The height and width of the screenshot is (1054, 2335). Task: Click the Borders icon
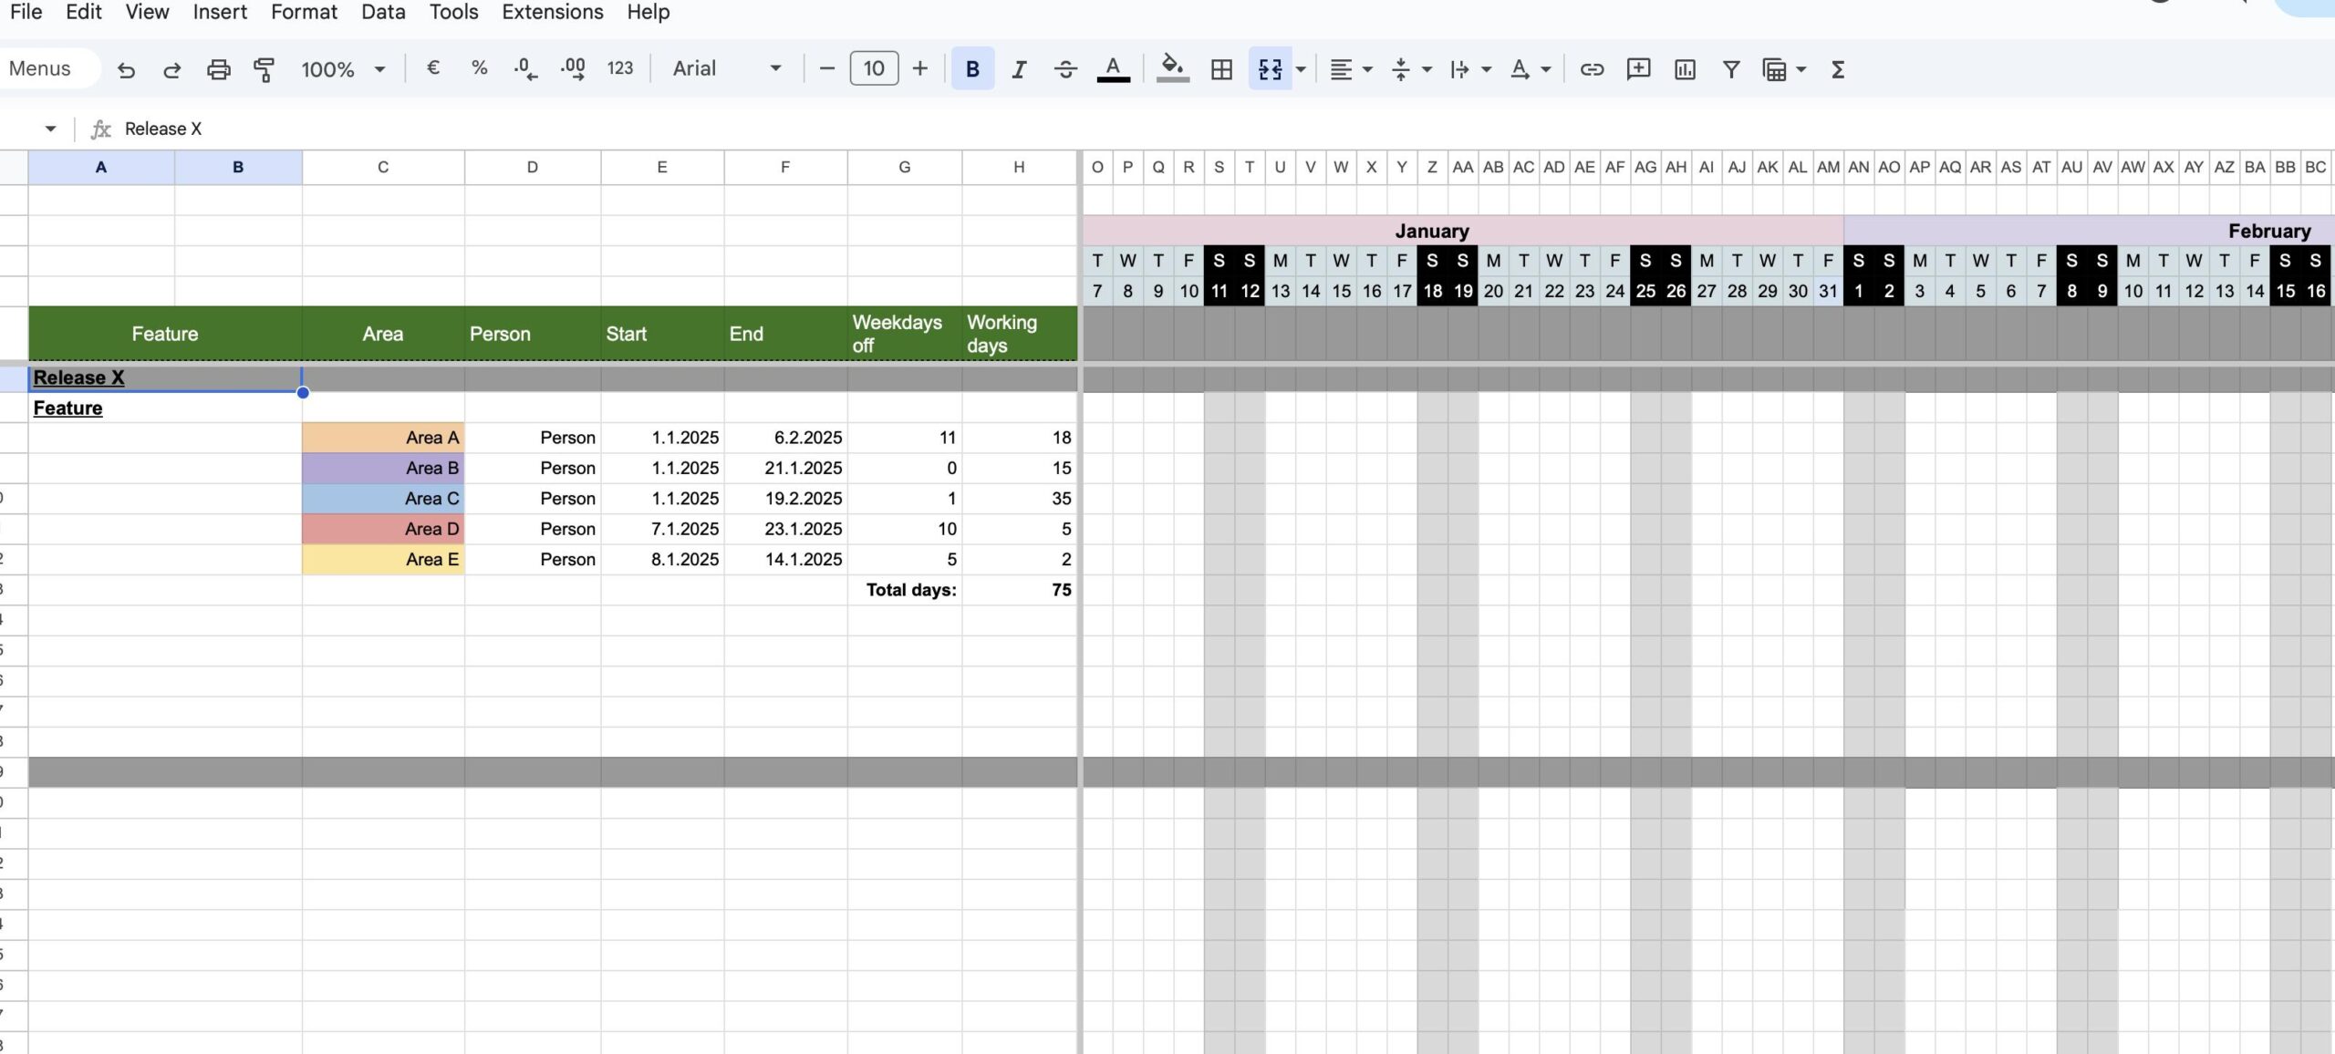[1222, 68]
